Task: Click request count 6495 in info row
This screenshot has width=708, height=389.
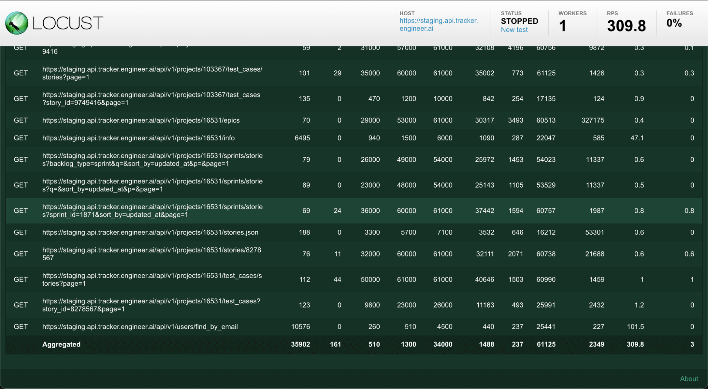Action: [302, 138]
